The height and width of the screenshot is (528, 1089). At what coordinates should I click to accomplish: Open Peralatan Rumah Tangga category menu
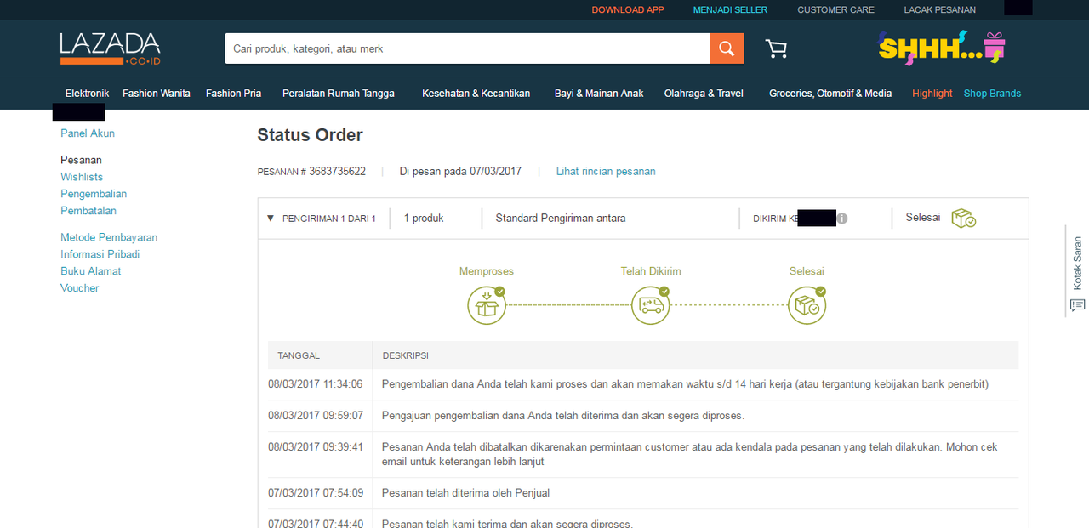tap(339, 94)
